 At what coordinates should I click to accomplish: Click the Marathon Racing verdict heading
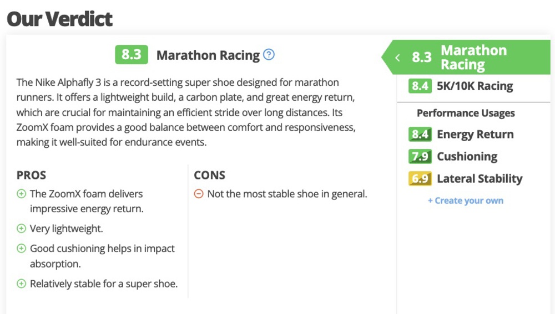(208, 55)
